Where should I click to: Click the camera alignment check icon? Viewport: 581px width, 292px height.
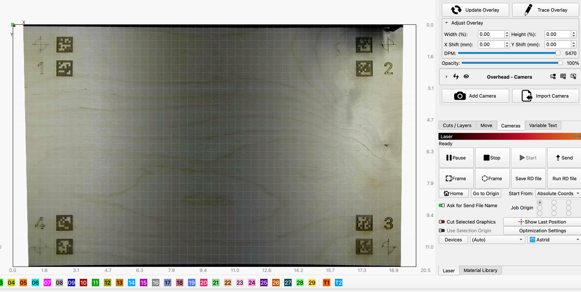pos(573,76)
